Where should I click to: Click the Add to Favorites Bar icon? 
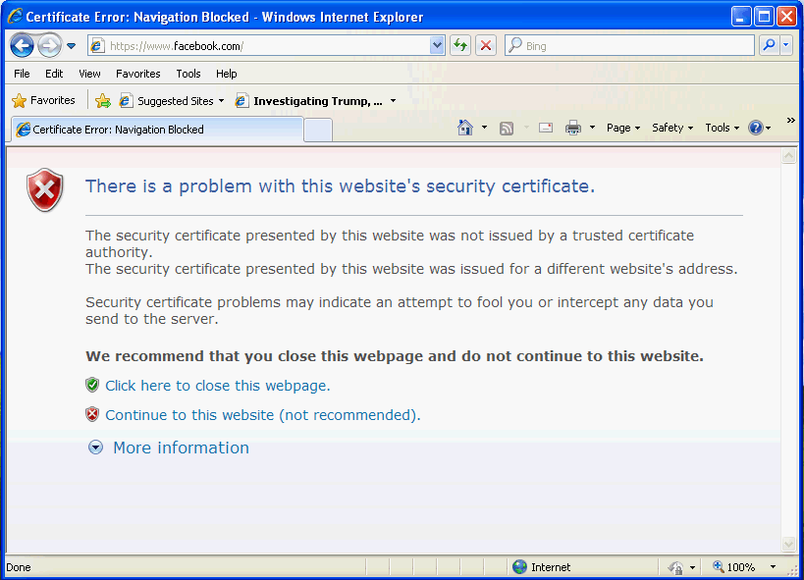pos(102,101)
